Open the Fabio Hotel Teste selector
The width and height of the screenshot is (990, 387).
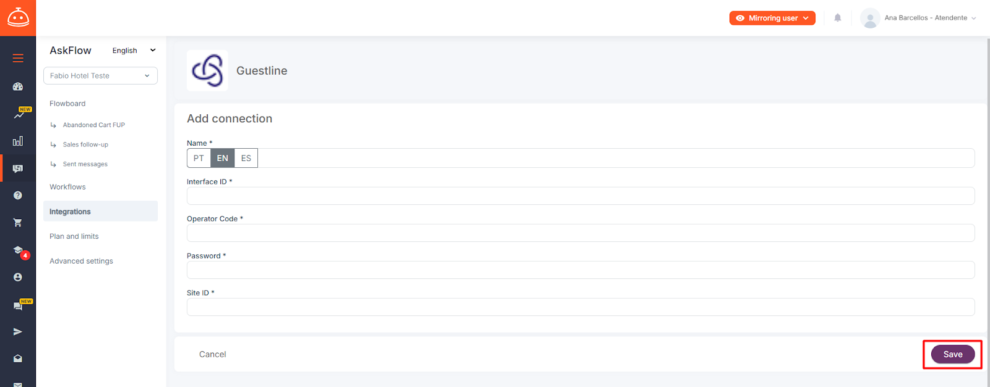tap(100, 75)
